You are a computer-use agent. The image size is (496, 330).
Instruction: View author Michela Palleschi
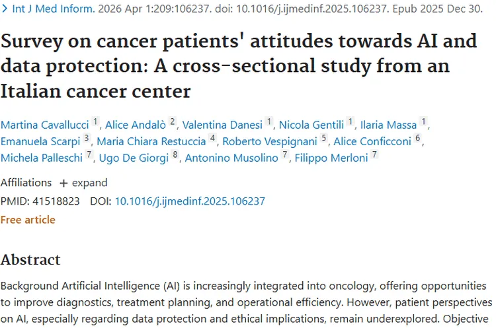[42, 158]
